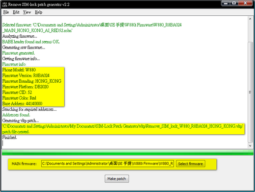Open the Help menu
Viewport: 255px width, 192px height.
tap(39, 12)
